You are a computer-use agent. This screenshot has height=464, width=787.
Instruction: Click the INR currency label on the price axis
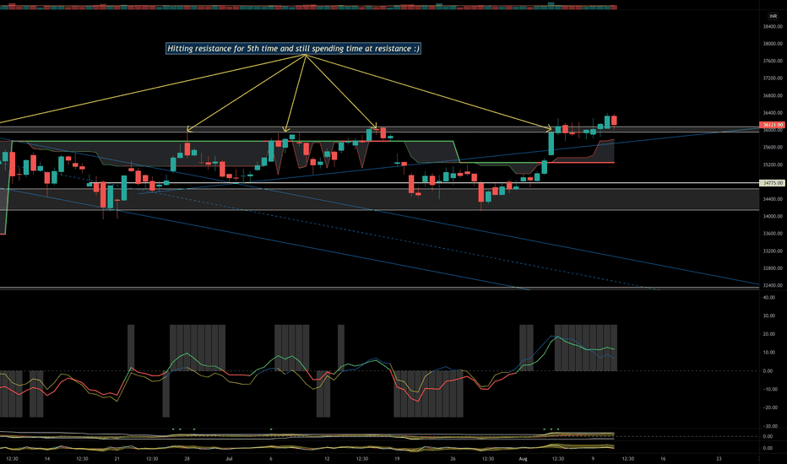tap(773, 16)
